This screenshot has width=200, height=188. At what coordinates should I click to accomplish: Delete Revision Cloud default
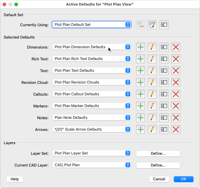pos(176,82)
